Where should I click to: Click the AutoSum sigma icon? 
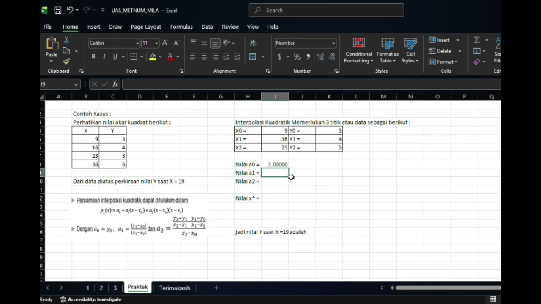477,40
